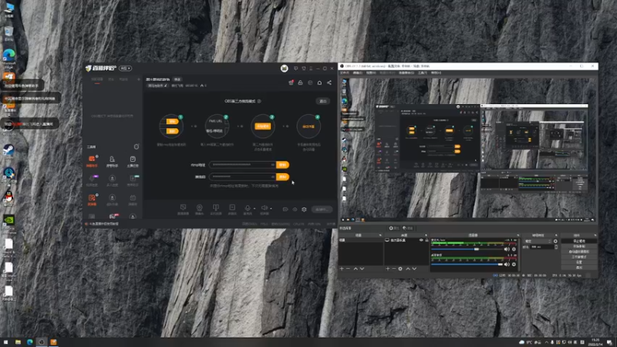Expand the microphone options arrow

[255, 208]
